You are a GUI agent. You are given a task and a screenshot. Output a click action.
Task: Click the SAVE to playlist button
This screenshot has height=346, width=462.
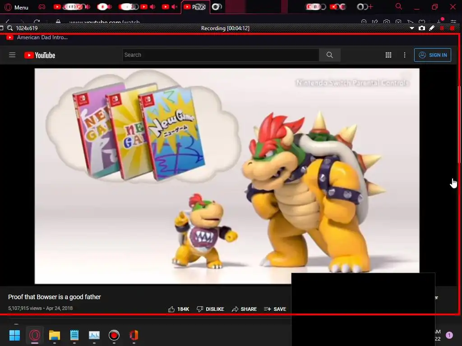point(275,309)
